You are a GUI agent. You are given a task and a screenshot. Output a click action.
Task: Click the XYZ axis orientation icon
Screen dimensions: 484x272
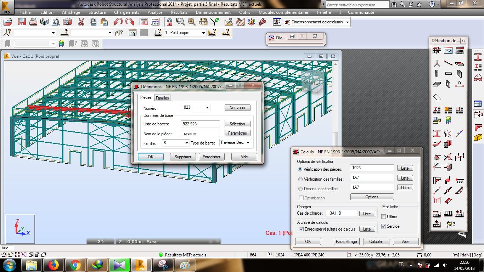pos(20,229)
